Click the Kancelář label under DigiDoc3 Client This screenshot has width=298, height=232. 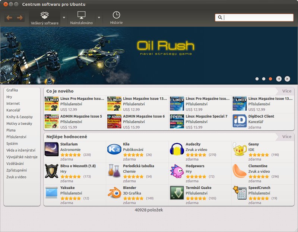(256, 122)
